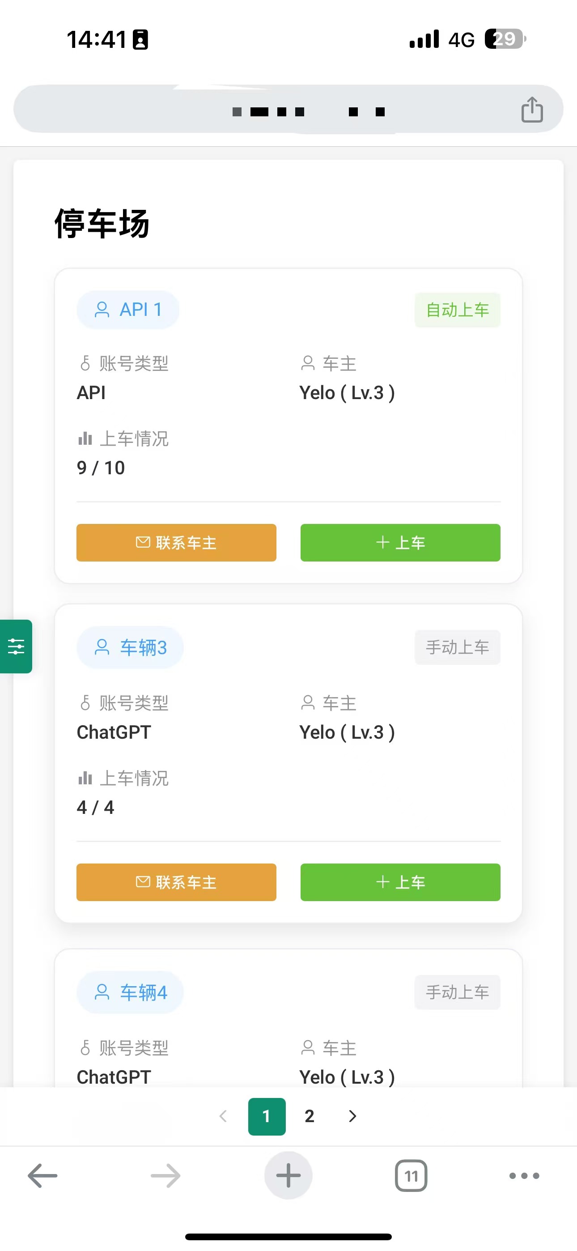
Task: Click previous page chevron
Action: 223,1116
